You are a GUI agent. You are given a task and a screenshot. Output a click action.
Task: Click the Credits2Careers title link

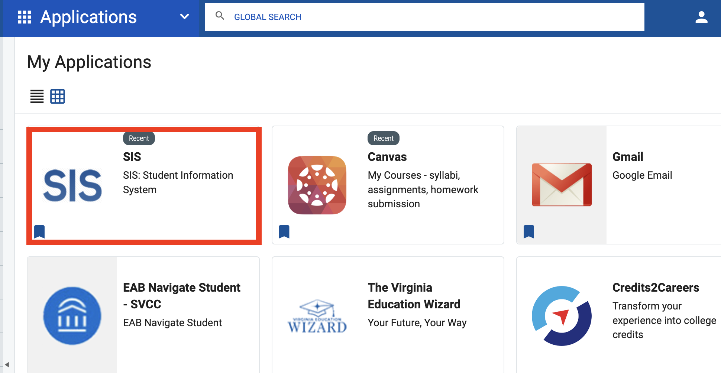(656, 288)
